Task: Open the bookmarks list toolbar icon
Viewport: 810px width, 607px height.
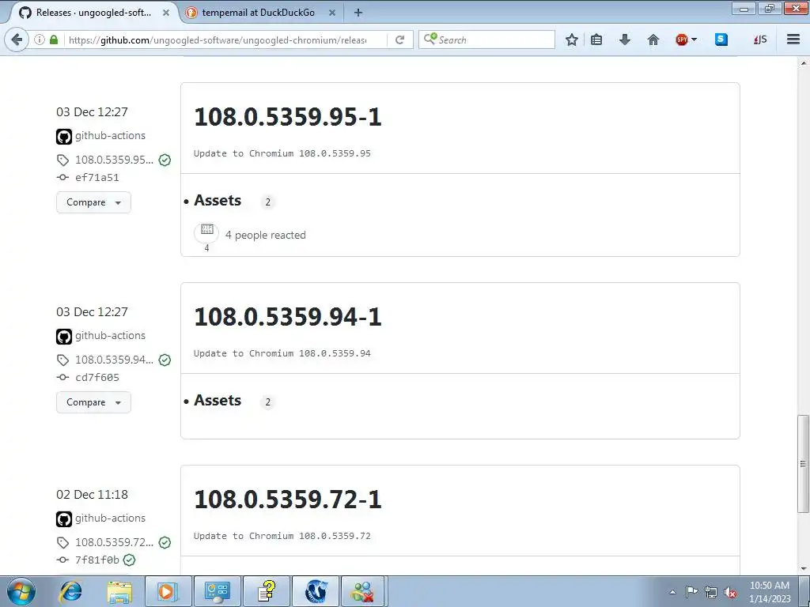Action: [596, 40]
